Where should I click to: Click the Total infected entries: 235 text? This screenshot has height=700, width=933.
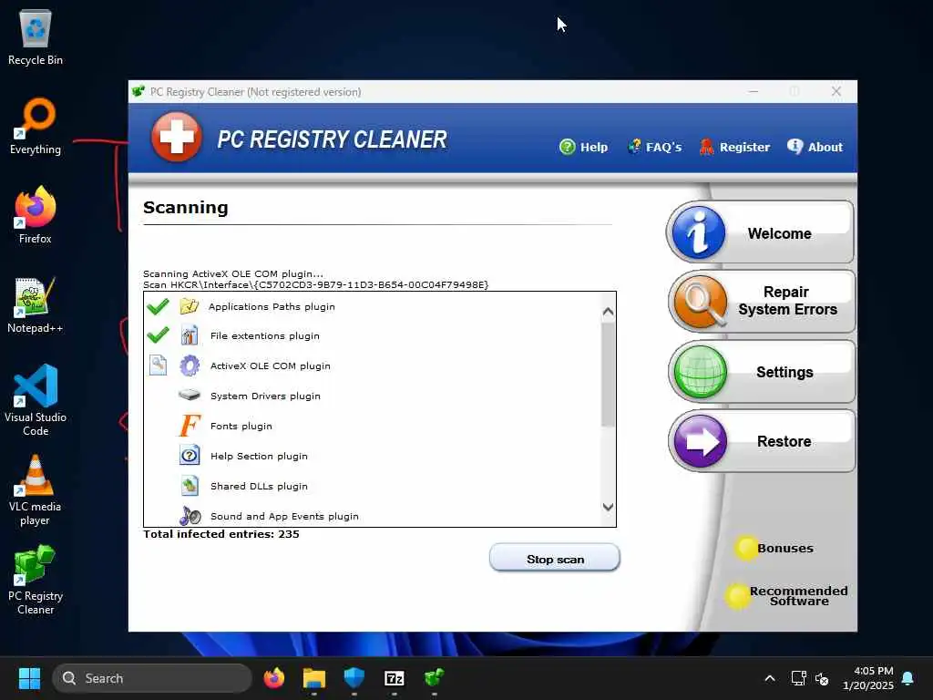coord(221,534)
